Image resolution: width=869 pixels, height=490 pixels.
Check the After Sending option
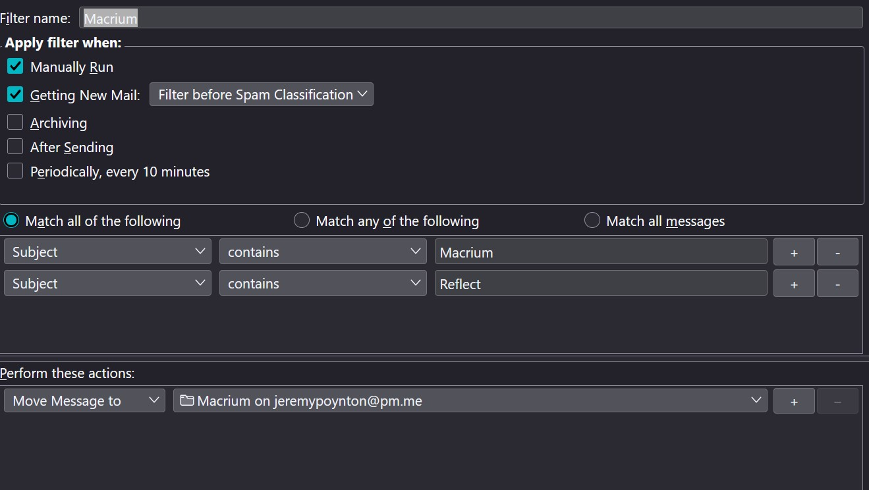coord(15,147)
